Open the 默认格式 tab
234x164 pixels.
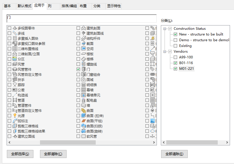click(x=25, y=6)
